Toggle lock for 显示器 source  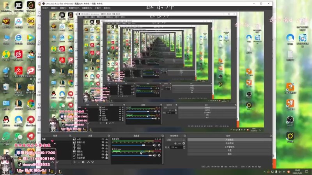coord(106,154)
